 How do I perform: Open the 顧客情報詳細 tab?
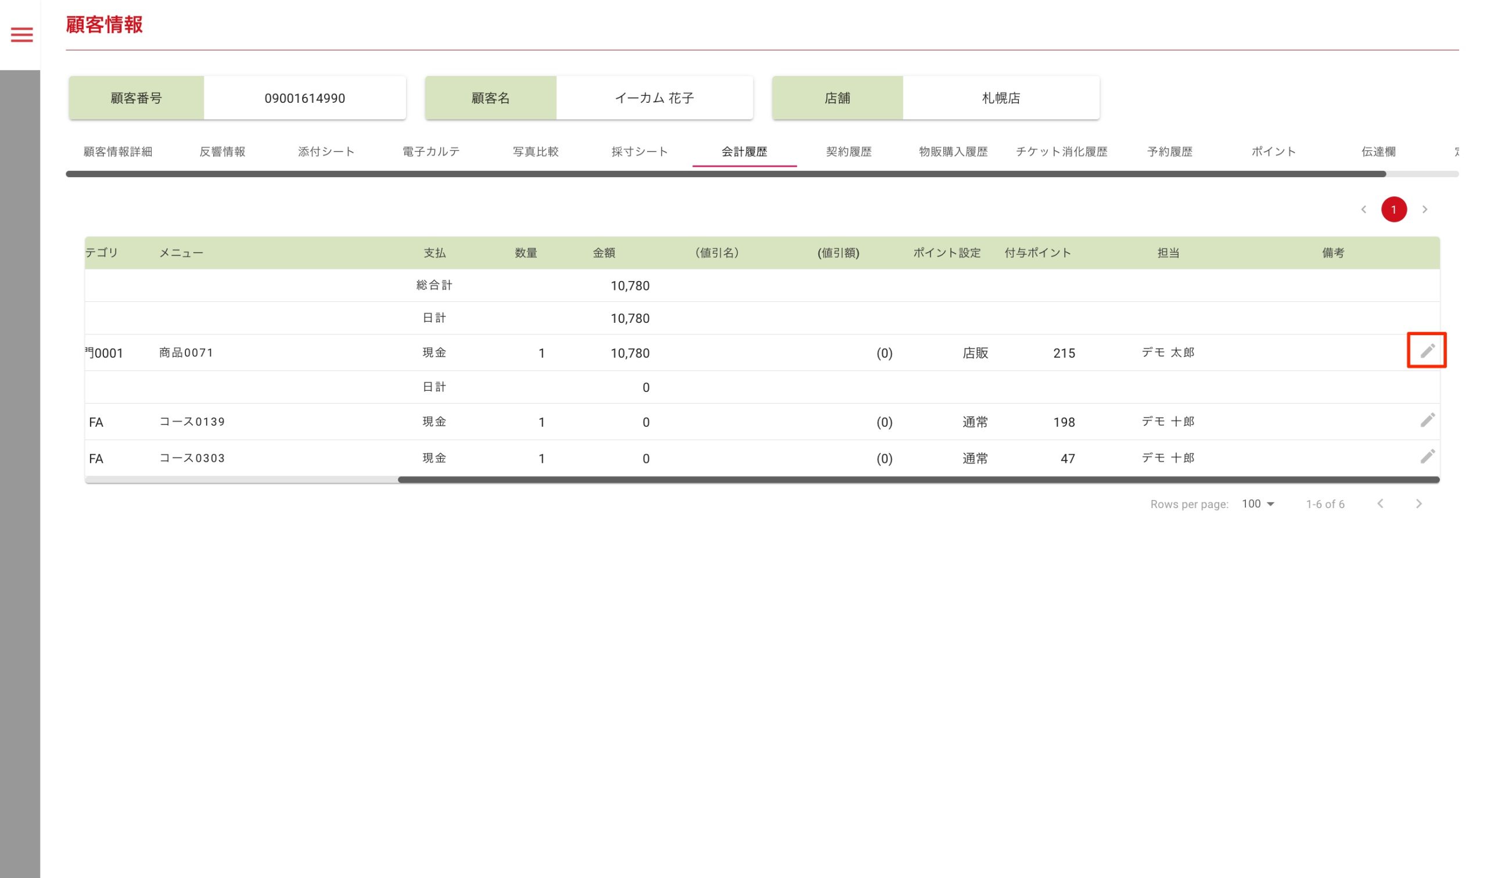click(118, 152)
